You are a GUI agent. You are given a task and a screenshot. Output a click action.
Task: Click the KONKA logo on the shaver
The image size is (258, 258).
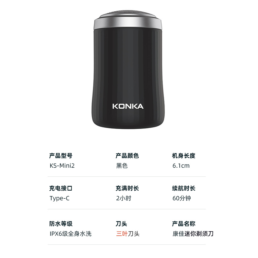(x=128, y=106)
